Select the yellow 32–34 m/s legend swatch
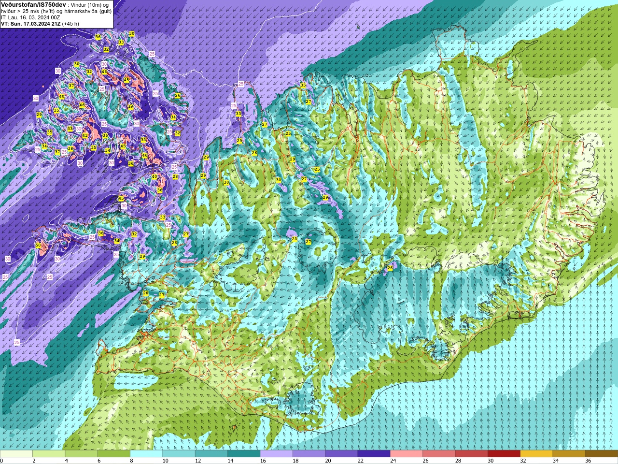The height and width of the screenshot is (464, 618). pos(536,454)
